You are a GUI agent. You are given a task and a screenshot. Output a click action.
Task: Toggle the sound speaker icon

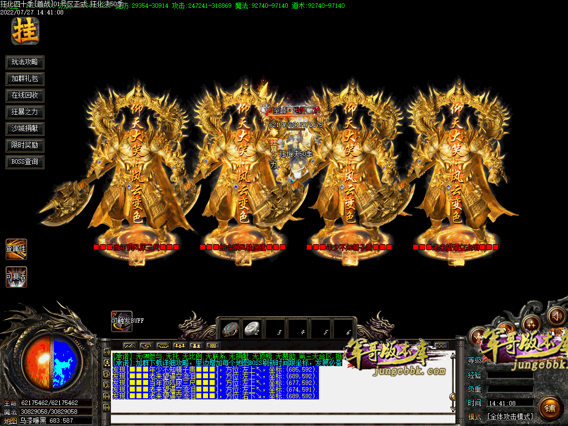coord(557,316)
